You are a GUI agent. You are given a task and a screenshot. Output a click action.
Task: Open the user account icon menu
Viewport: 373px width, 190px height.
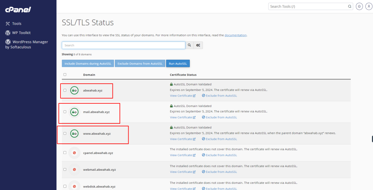(x=368, y=7)
